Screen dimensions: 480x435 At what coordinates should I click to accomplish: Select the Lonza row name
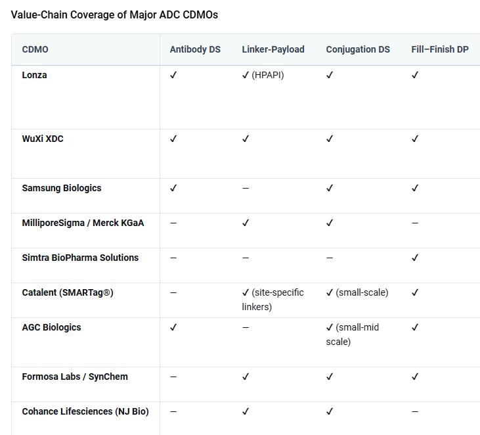tap(35, 75)
